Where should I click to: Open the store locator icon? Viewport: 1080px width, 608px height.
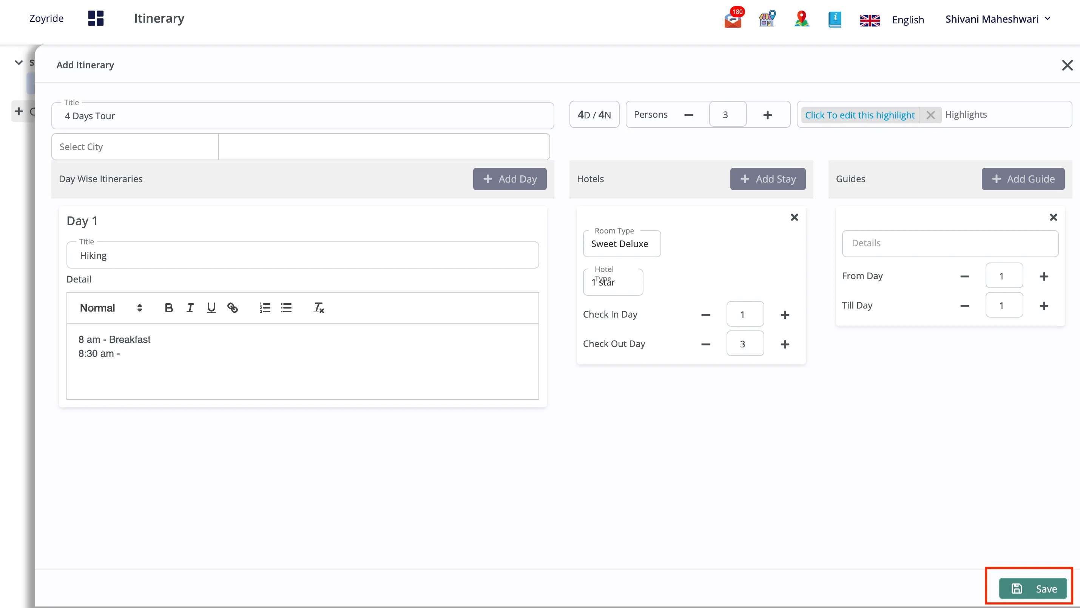767,18
